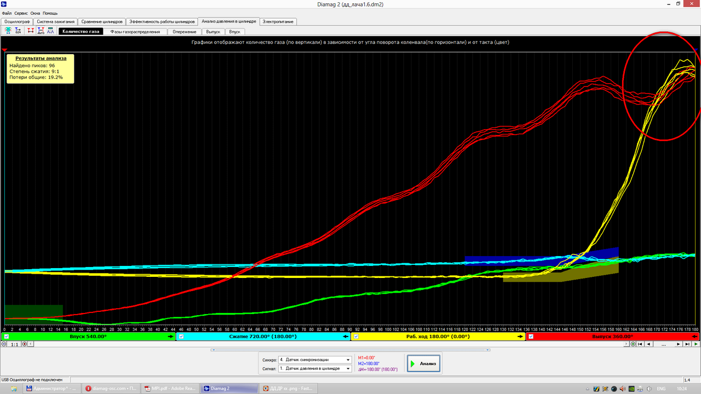The height and width of the screenshot is (394, 701).
Task: Open the Сервис menu
Action: tap(21, 13)
